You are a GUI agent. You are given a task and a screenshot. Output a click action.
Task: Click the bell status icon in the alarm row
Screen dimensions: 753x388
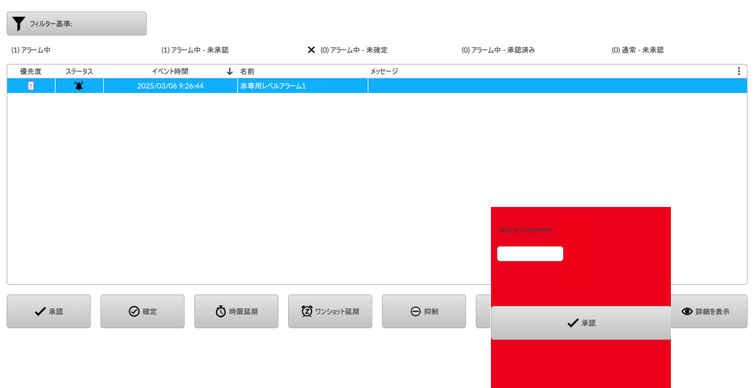pyautogui.click(x=79, y=86)
